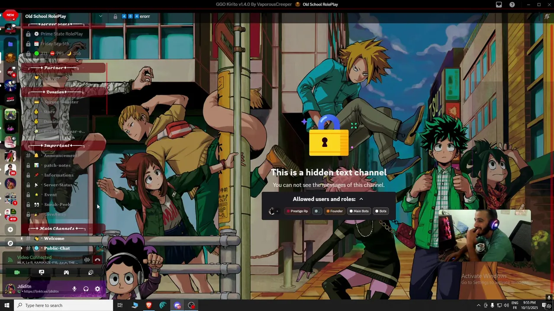Open server icon with 30 notification badge
This screenshot has height=311, width=554.
coord(10,170)
